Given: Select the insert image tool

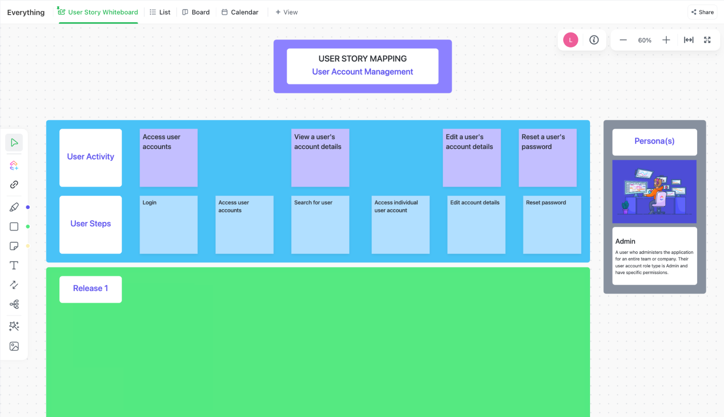Looking at the screenshot, I should click(14, 346).
